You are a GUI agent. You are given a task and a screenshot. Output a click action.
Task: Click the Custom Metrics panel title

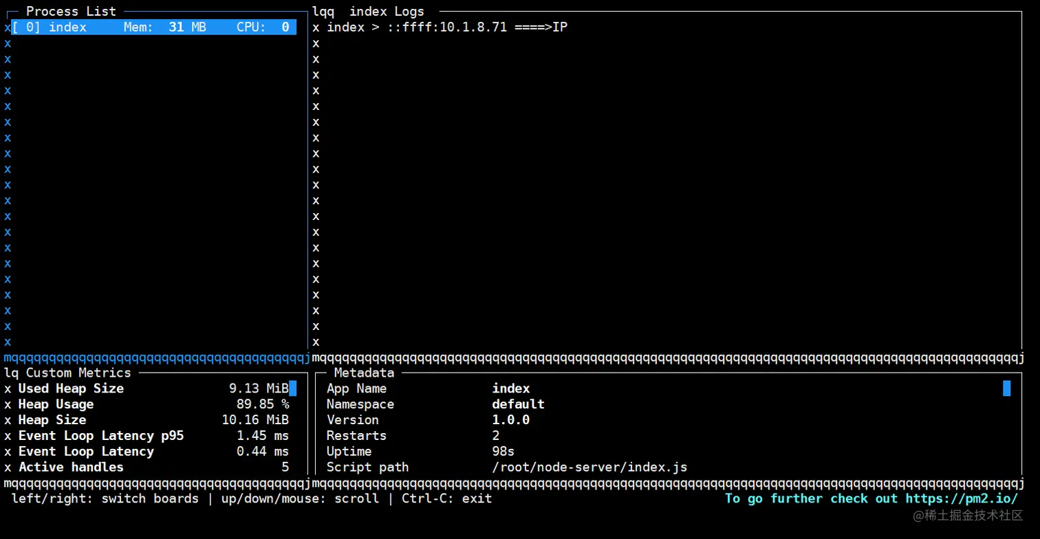(x=78, y=373)
